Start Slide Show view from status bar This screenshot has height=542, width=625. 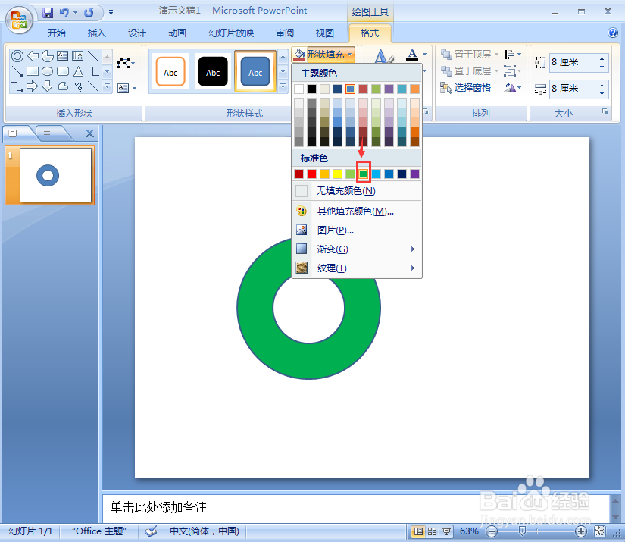446,531
